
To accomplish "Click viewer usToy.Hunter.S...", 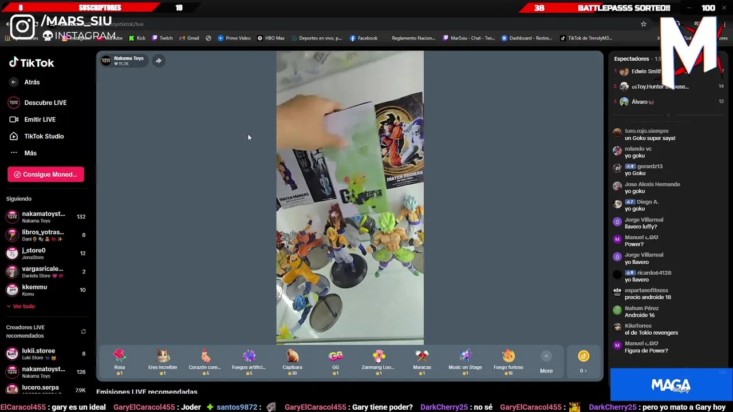I will pyautogui.click(x=660, y=86).
